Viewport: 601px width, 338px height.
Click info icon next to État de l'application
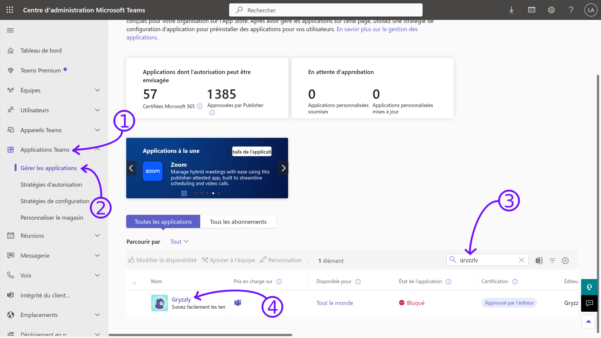tap(448, 282)
